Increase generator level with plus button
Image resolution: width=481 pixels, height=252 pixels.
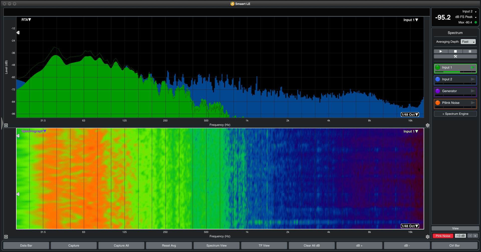(x=475, y=236)
